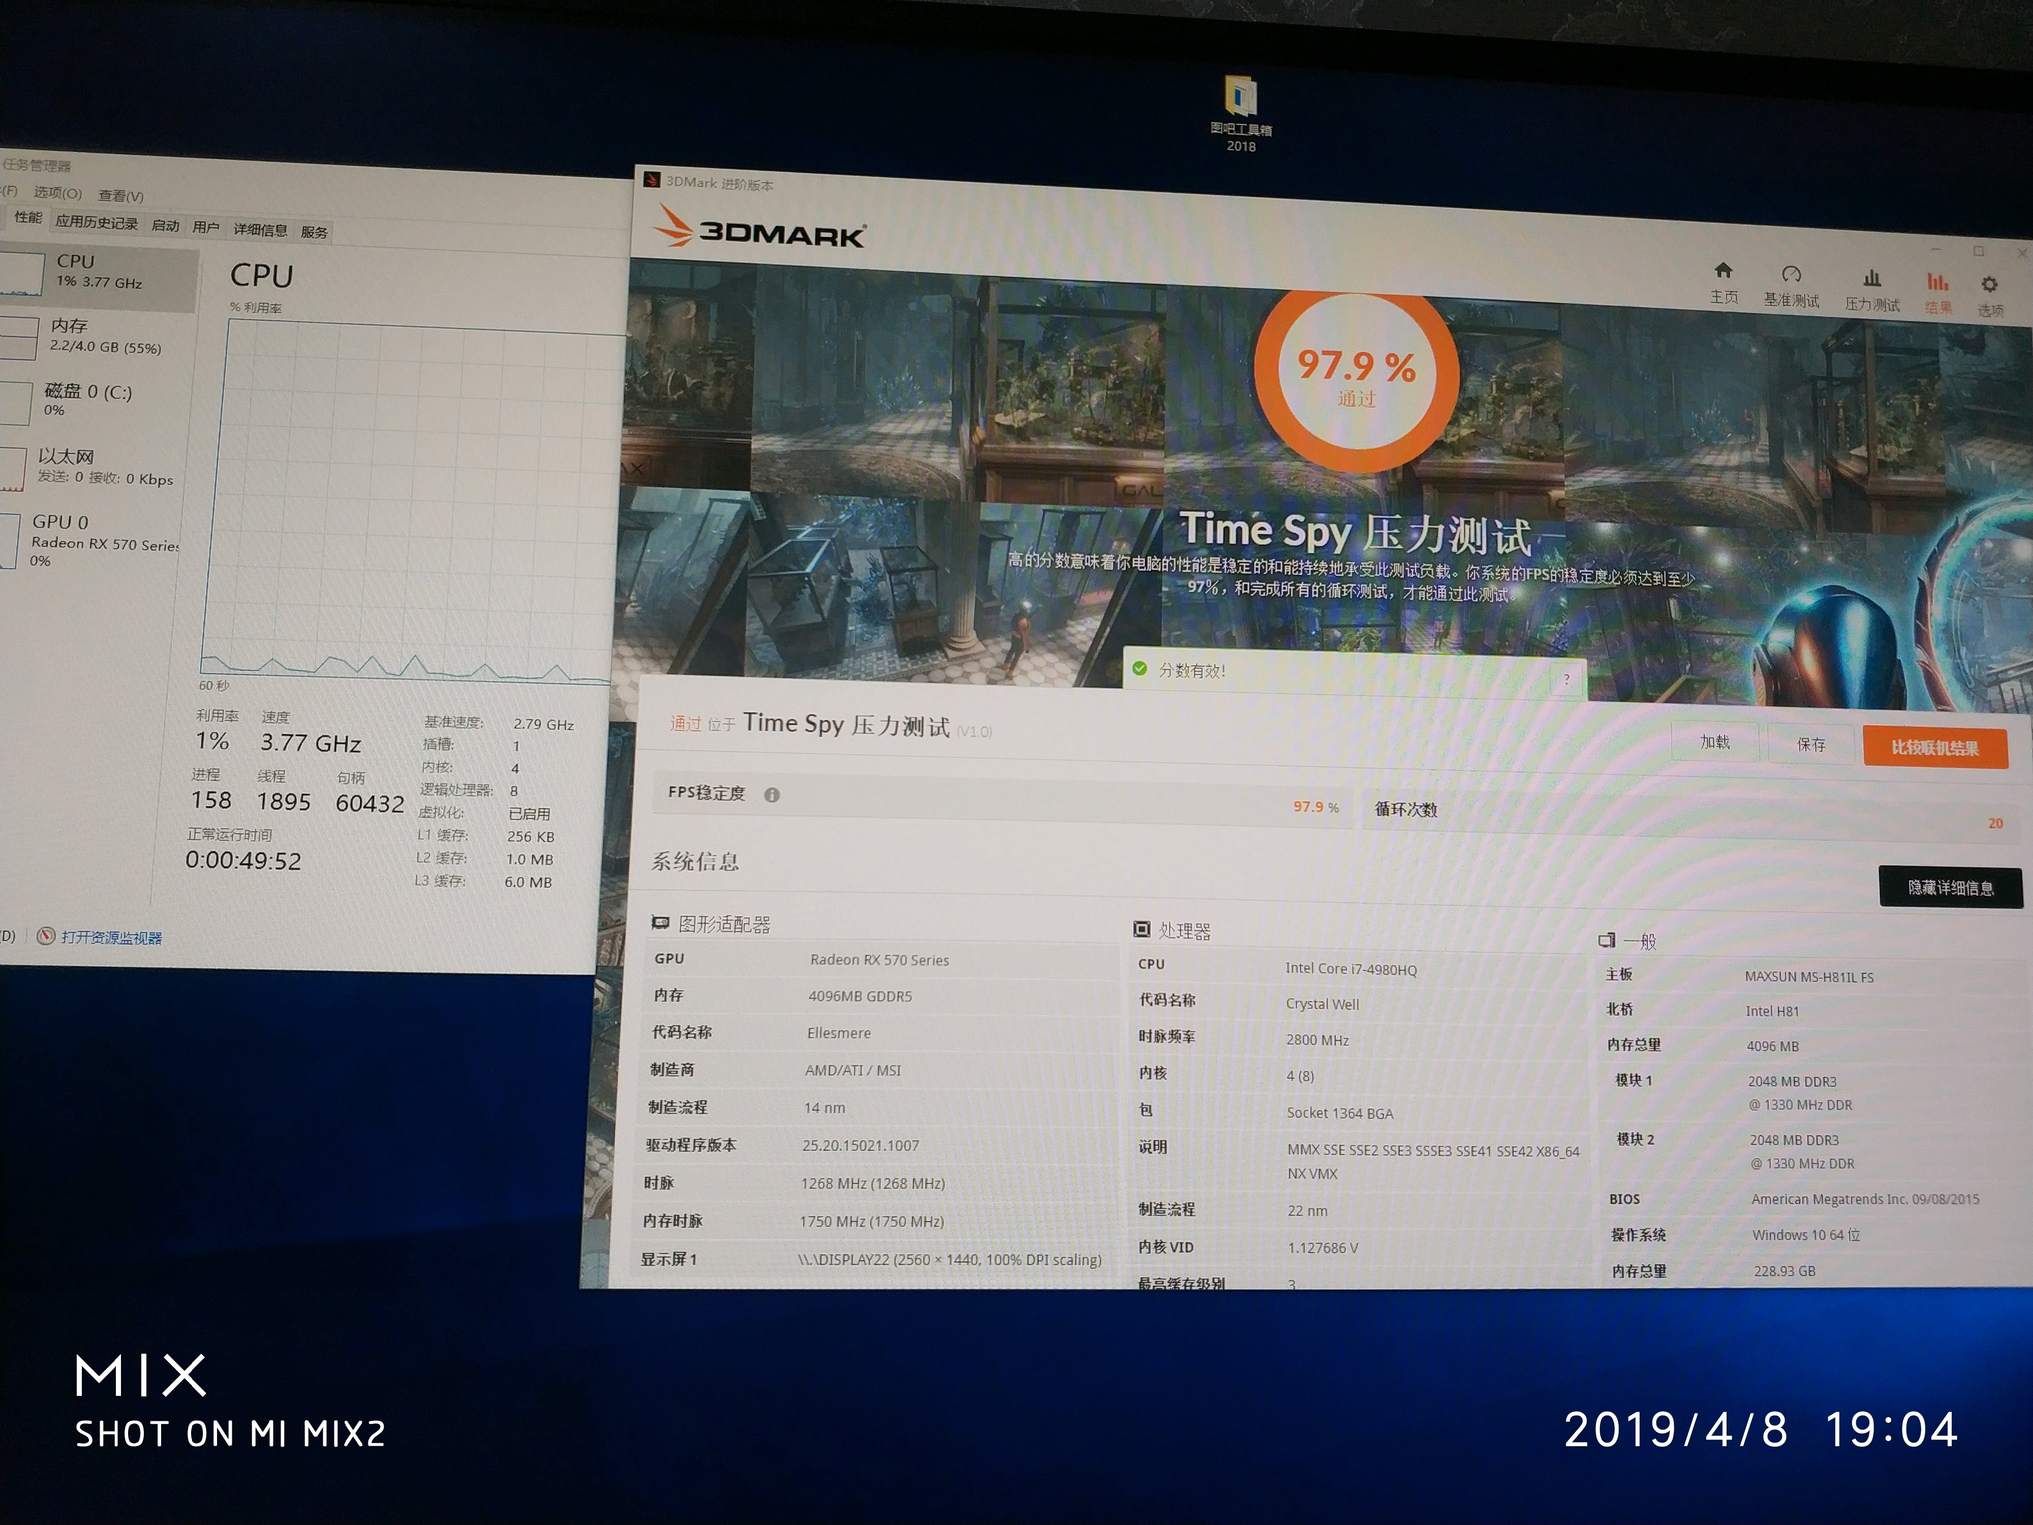Open the resource monitor link (打开资源监视器)
Image resolution: width=2033 pixels, height=1525 pixels.
click(x=111, y=937)
